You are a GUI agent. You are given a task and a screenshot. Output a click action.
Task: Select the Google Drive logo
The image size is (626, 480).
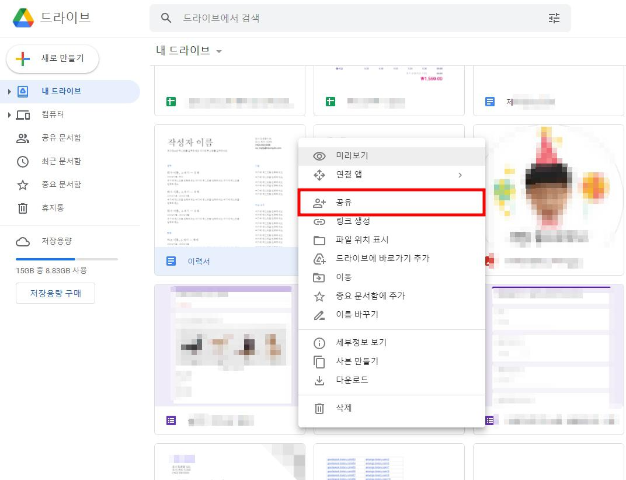24,18
